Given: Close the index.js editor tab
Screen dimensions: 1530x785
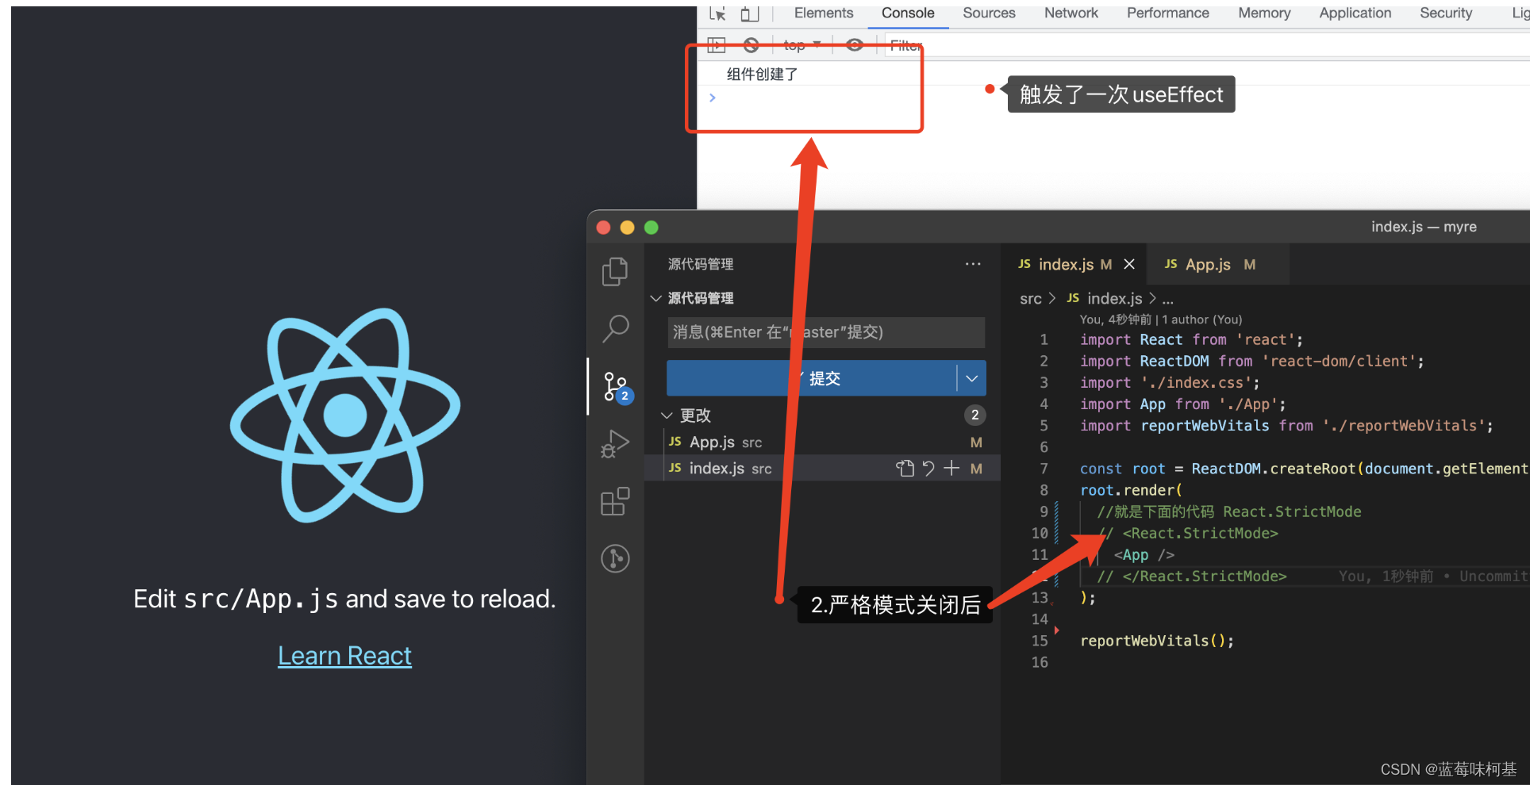Looking at the screenshot, I should pyautogui.click(x=1129, y=264).
